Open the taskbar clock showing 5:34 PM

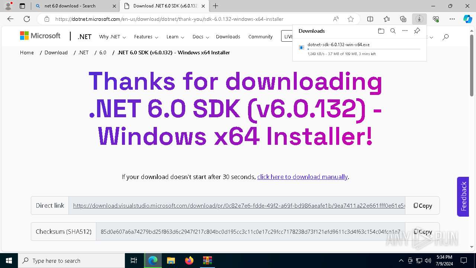(444, 261)
